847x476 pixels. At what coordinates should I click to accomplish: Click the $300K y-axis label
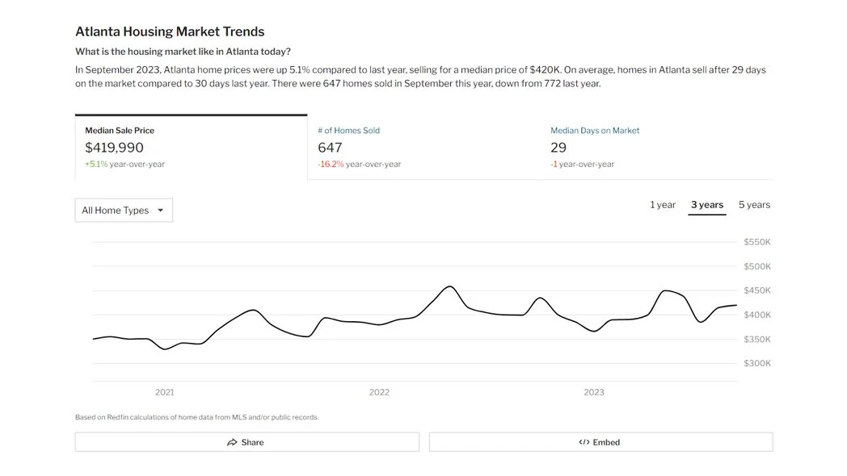tap(757, 363)
